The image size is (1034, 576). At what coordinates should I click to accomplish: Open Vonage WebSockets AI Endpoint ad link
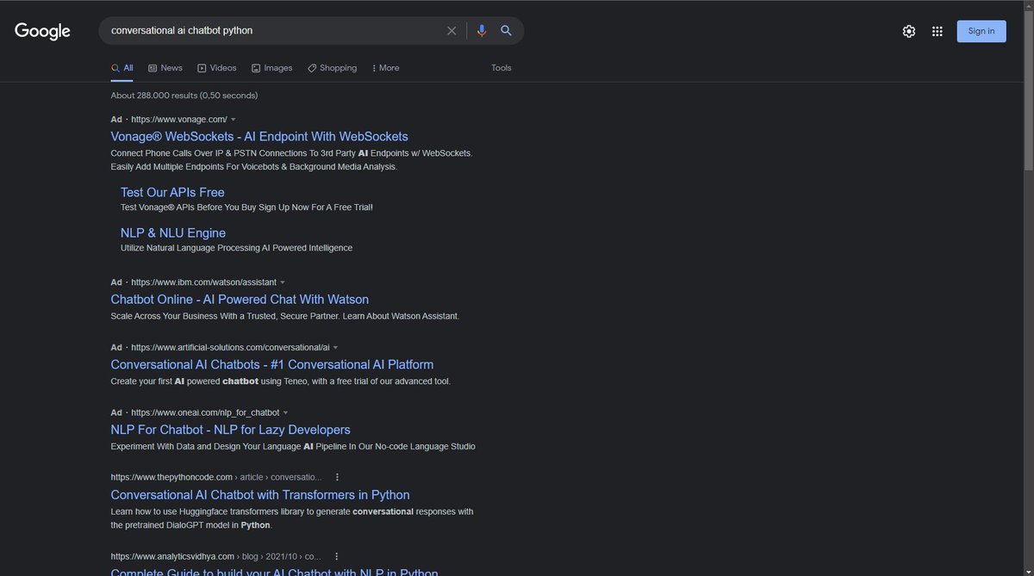click(259, 136)
